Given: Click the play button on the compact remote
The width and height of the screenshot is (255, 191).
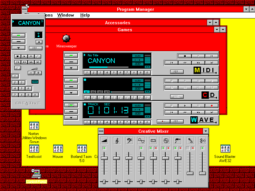Looking at the screenshot, I should click(25, 57).
